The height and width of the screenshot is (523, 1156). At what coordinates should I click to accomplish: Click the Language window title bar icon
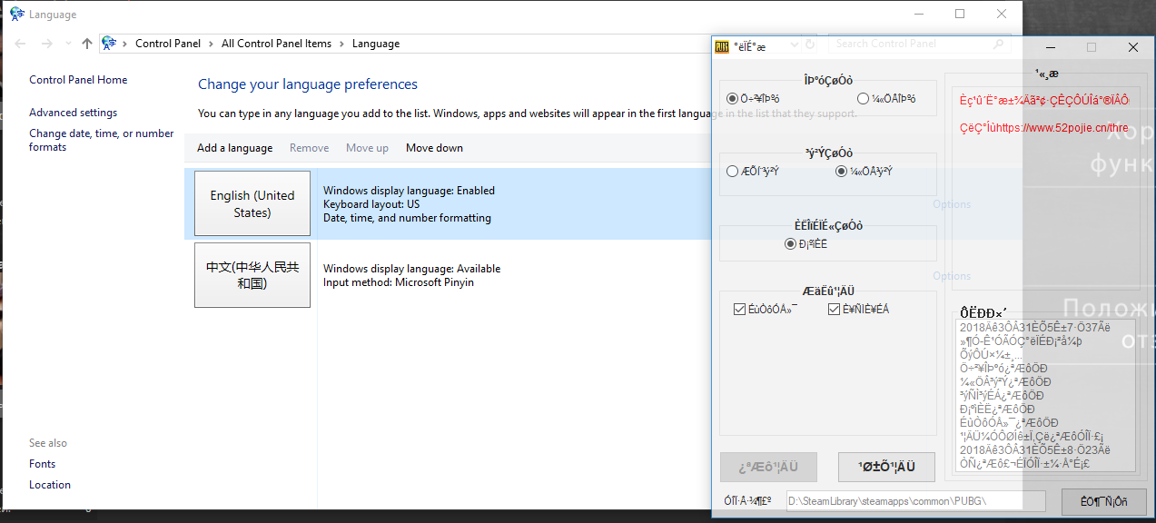(x=16, y=14)
